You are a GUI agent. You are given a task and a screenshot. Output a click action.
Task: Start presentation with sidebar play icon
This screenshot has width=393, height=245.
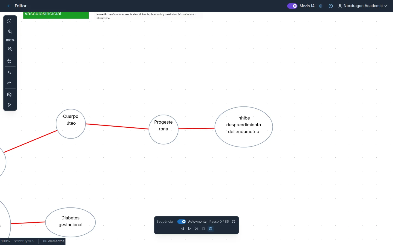point(9,105)
